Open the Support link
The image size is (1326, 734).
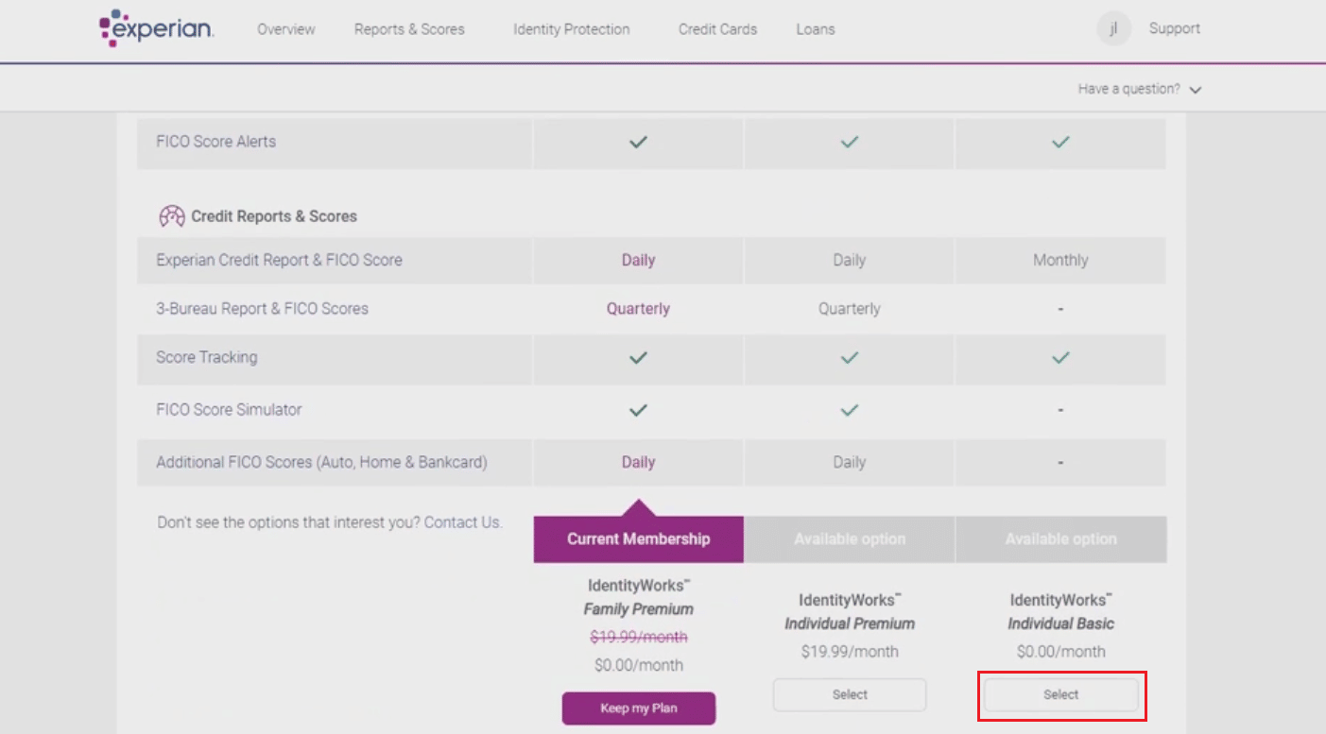[x=1175, y=28]
